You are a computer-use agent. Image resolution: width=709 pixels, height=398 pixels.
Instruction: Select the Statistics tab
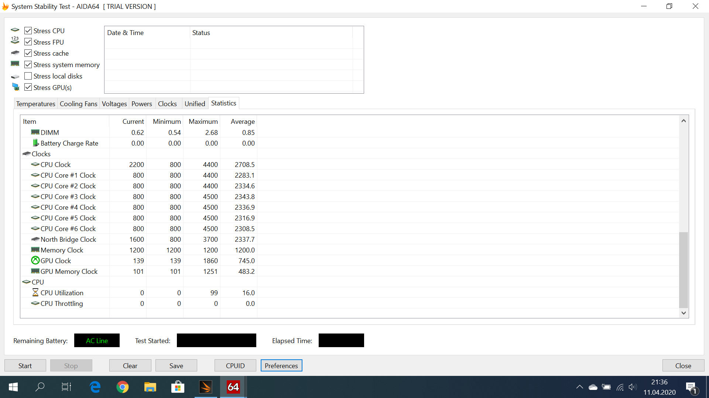click(223, 103)
